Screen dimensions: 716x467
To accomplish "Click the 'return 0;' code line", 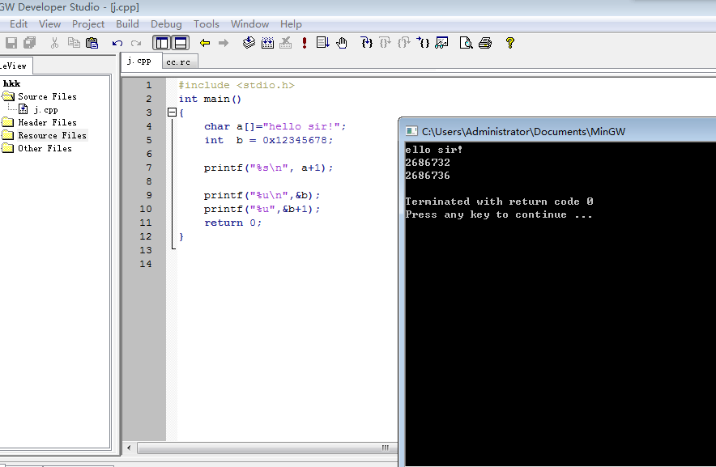I will [x=233, y=223].
